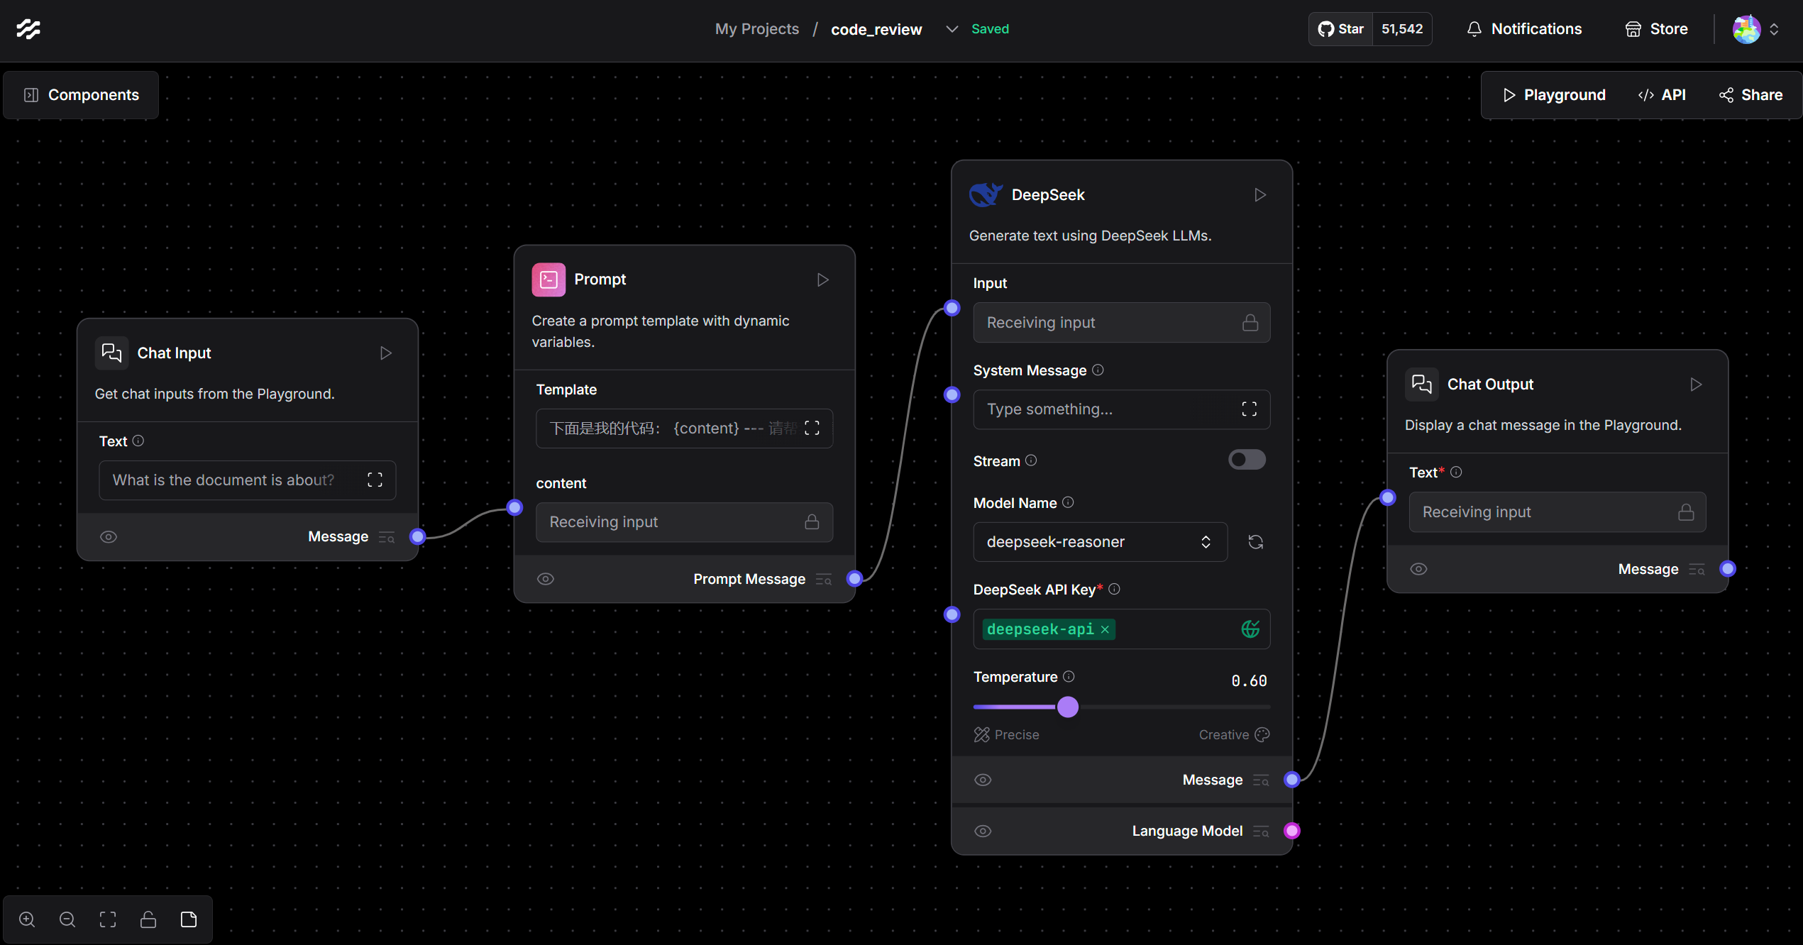Image resolution: width=1803 pixels, height=945 pixels.
Task: Open the Model Name dropdown
Action: [x=1100, y=542]
